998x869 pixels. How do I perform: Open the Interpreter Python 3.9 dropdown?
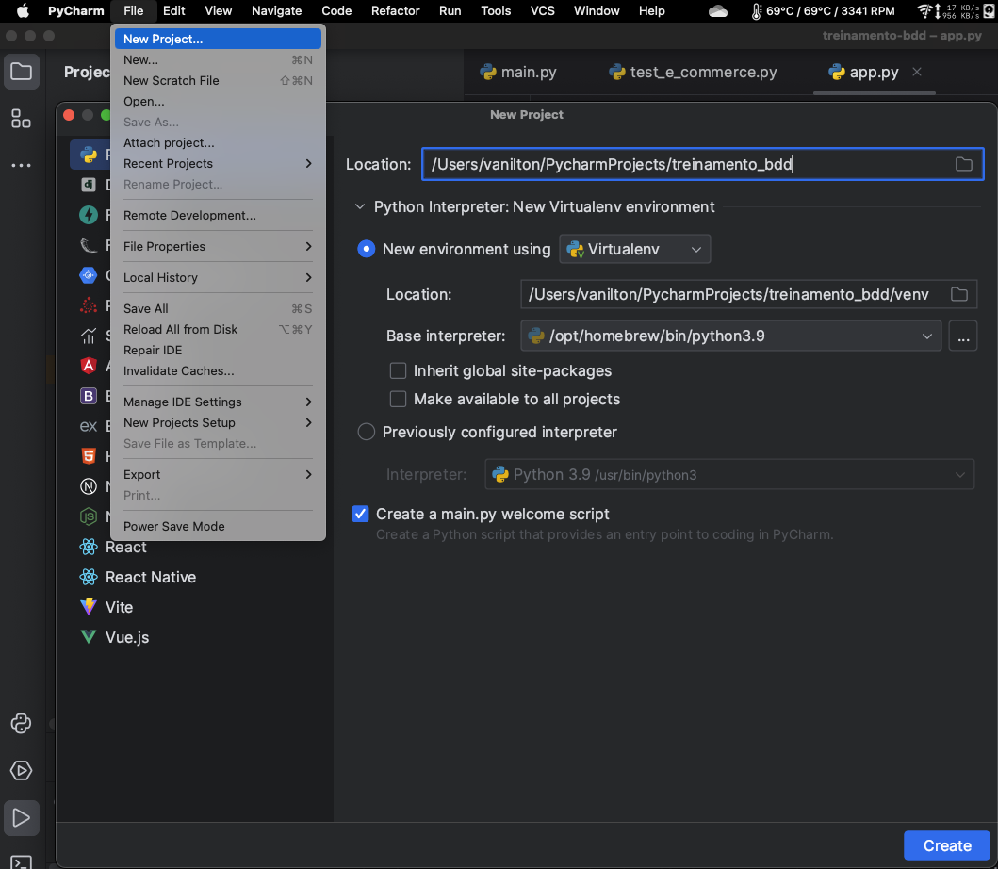tap(729, 474)
